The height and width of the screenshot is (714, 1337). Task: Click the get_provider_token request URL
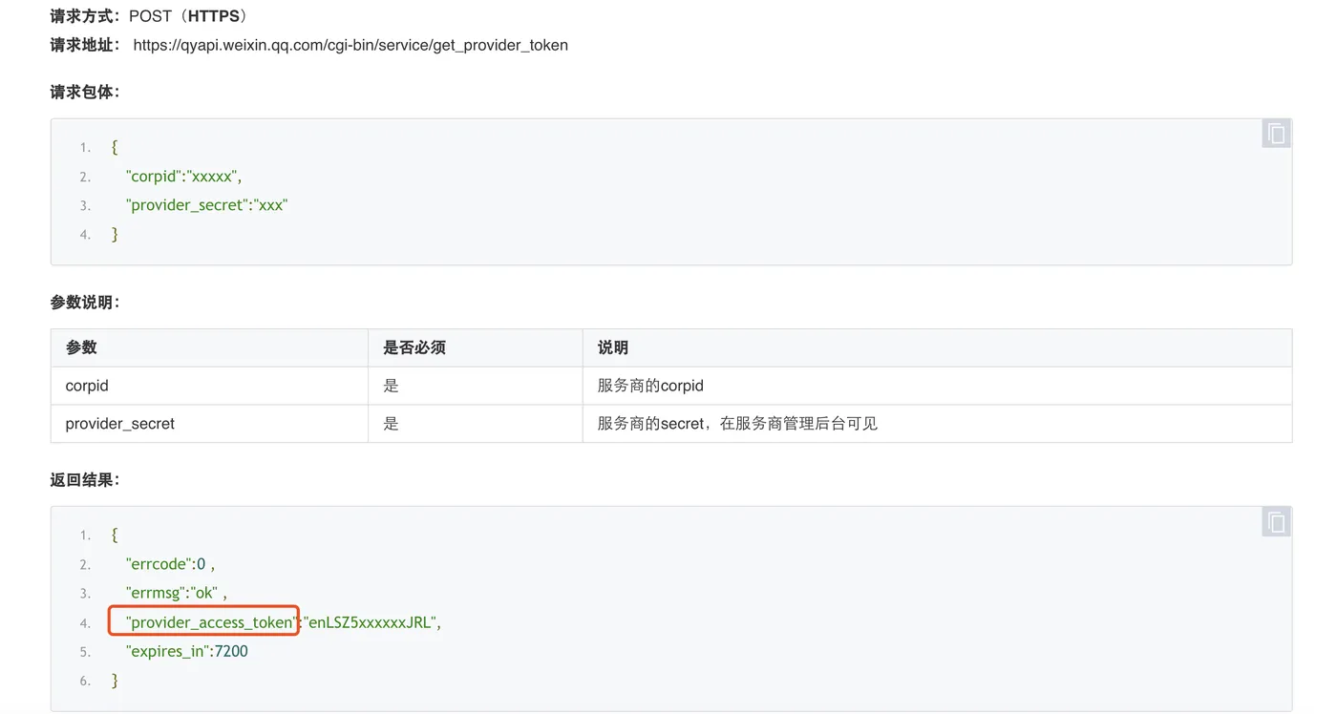[350, 45]
